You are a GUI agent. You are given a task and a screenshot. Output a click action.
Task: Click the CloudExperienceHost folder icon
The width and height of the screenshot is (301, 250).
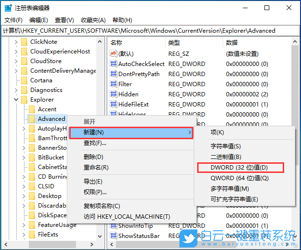(x=24, y=52)
